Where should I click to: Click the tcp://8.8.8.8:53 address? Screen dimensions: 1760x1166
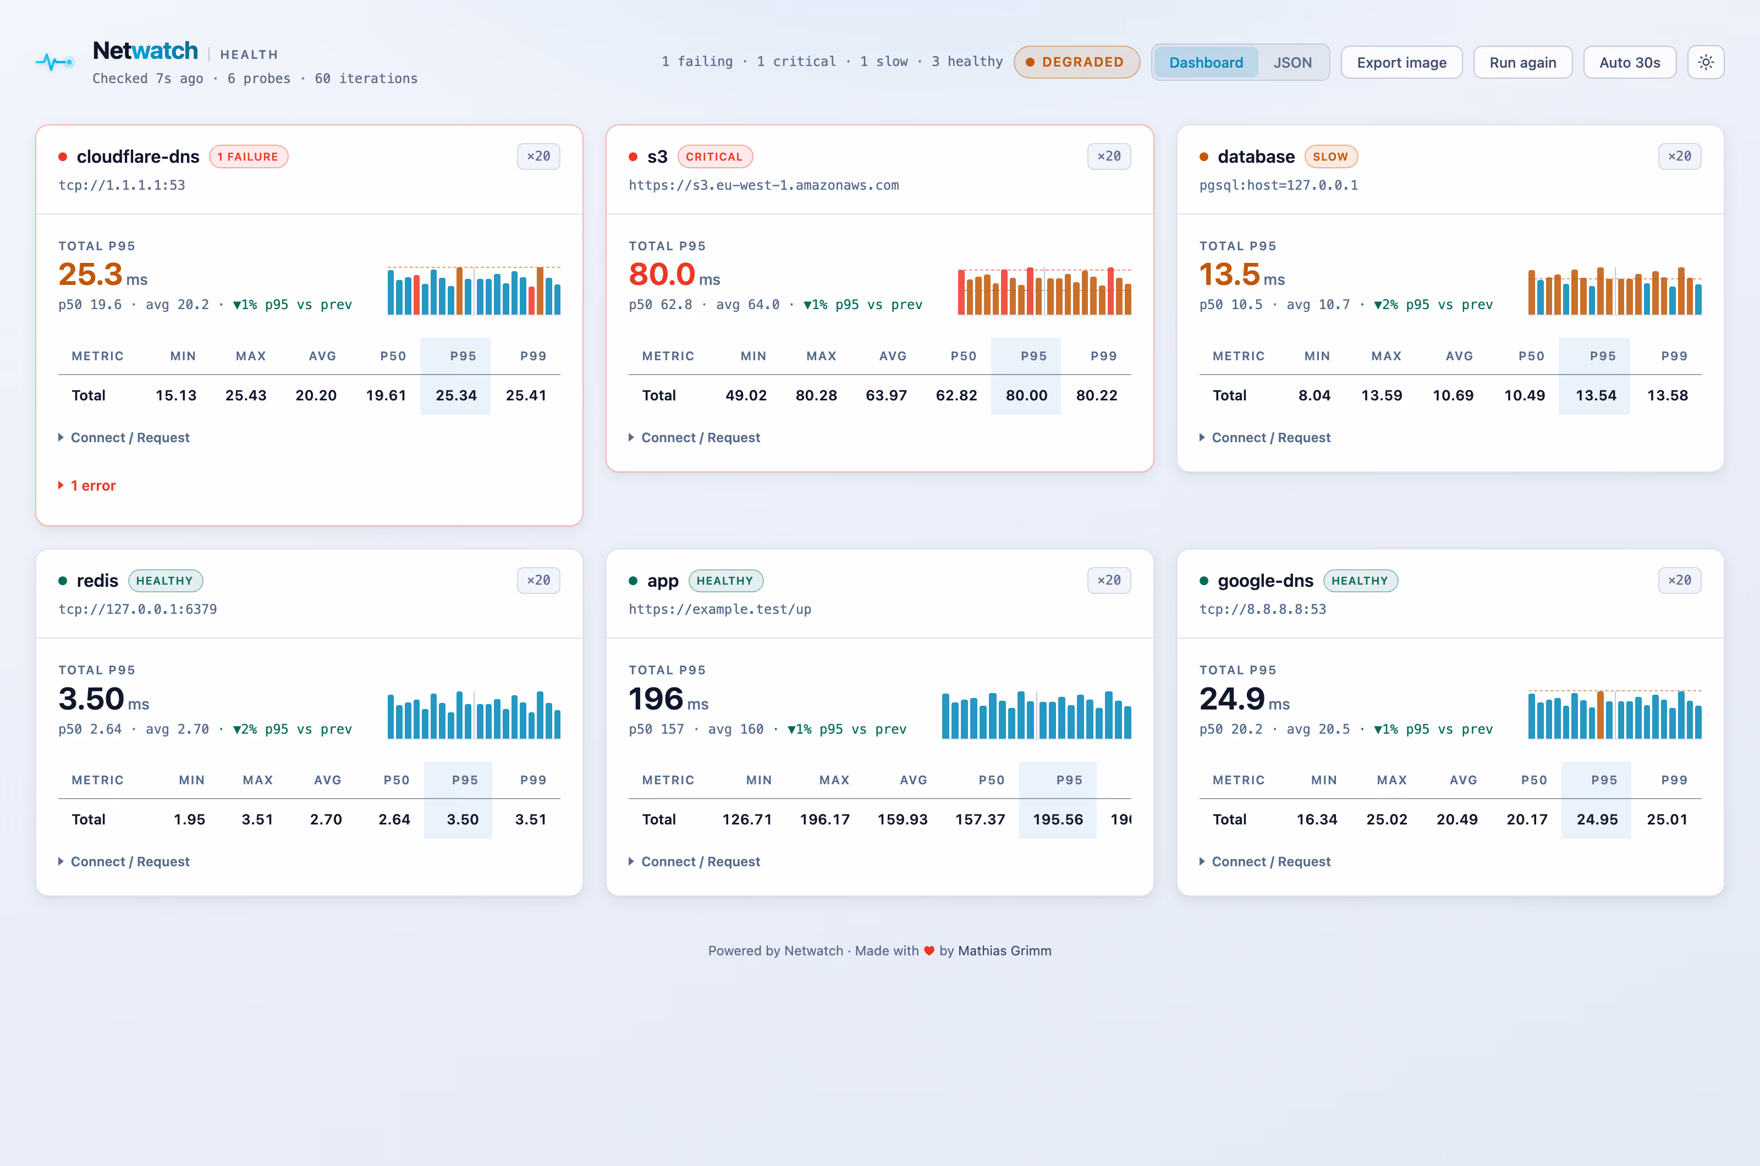coord(1263,609)
